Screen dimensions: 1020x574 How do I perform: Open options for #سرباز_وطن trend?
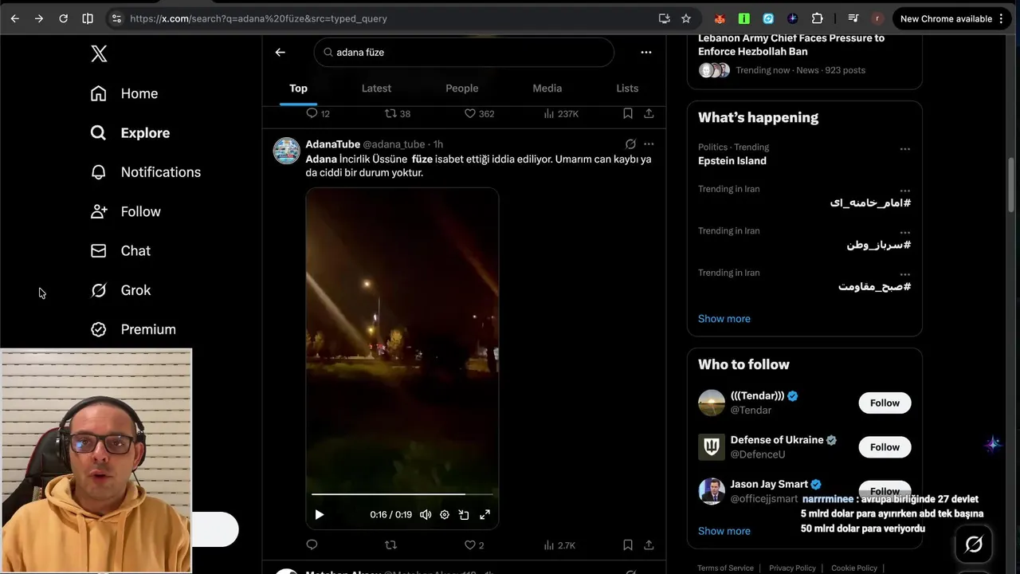904,233
